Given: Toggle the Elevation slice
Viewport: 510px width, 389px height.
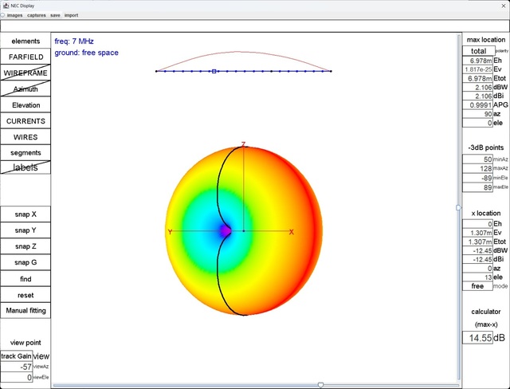Looking at the screenshot, I should 25,105.
